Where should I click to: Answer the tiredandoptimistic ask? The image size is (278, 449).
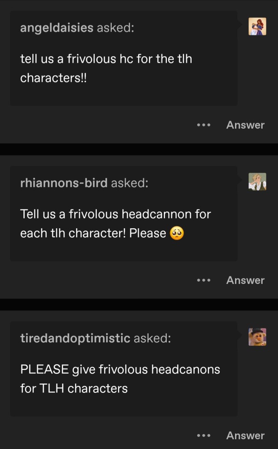245,435
